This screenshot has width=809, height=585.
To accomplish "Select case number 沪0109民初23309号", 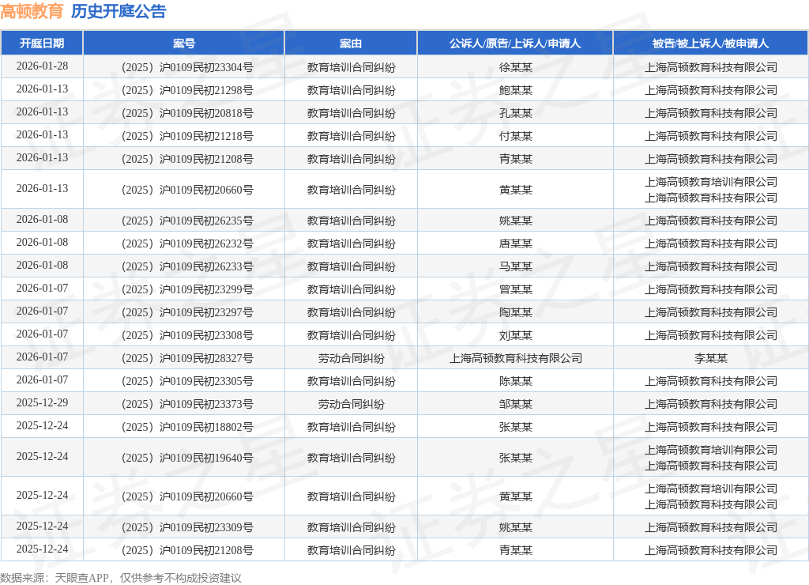I will (187, 527).
